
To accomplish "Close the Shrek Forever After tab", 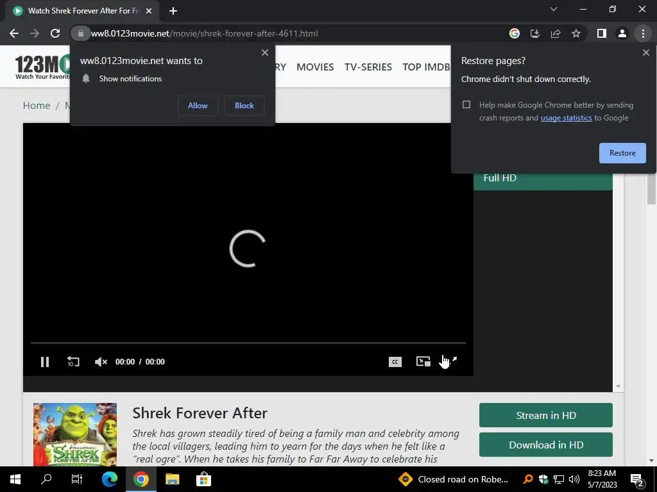I will tap(148, 11).
